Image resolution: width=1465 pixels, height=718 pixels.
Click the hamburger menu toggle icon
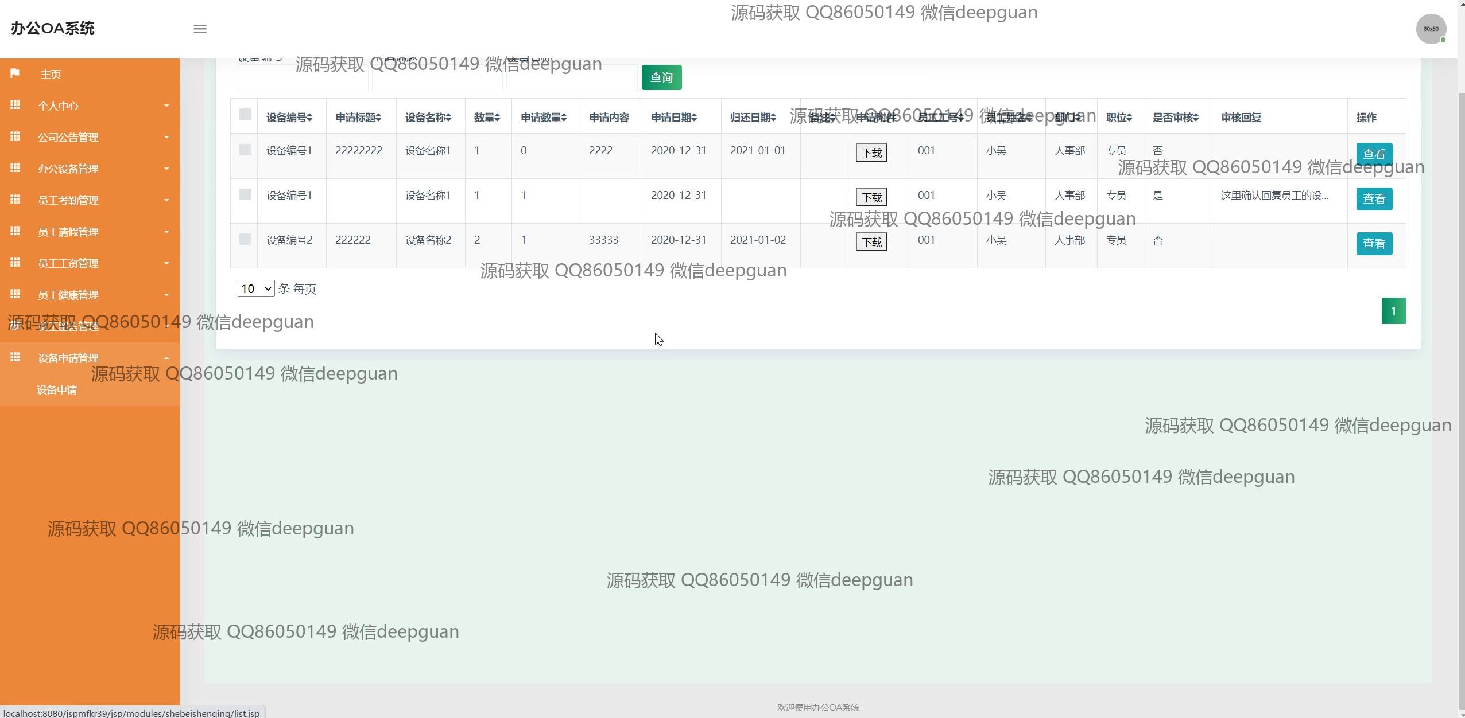pos(200,29)
